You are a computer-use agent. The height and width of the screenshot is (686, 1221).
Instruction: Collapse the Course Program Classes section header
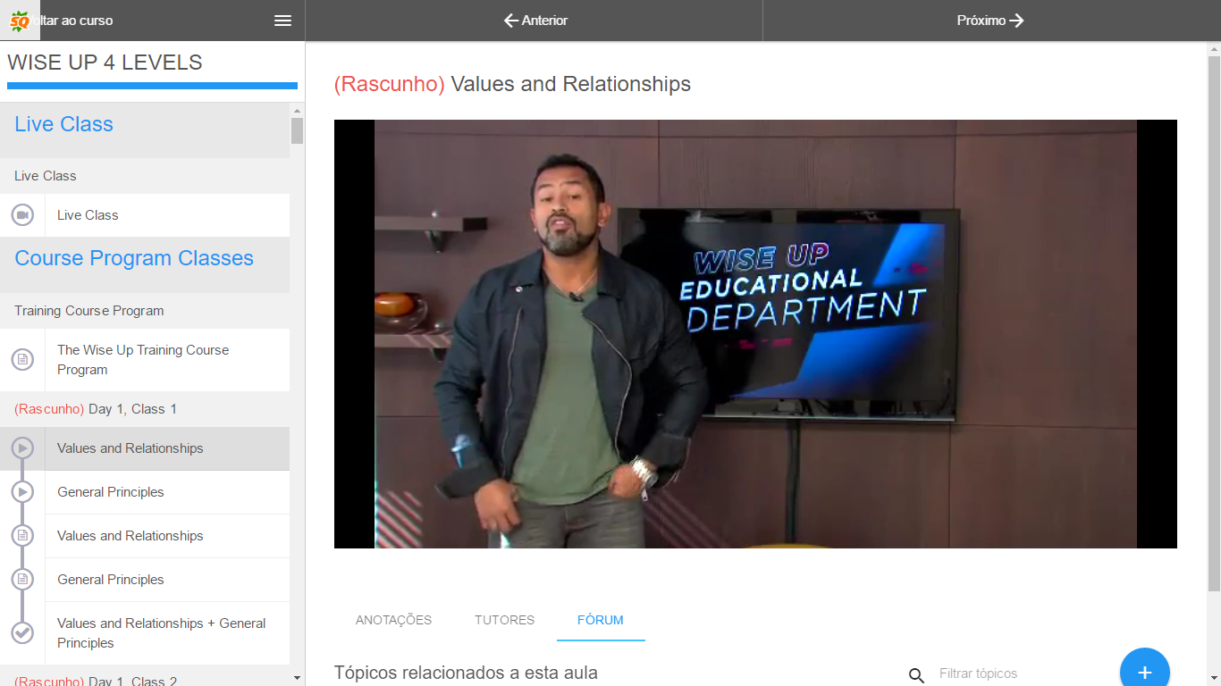pyautogui.click(x=145, y=264)
